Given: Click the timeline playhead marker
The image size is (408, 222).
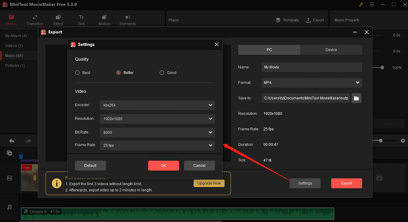Looking at the screenshot, I should pyautogui.click(x=21, y=156).
